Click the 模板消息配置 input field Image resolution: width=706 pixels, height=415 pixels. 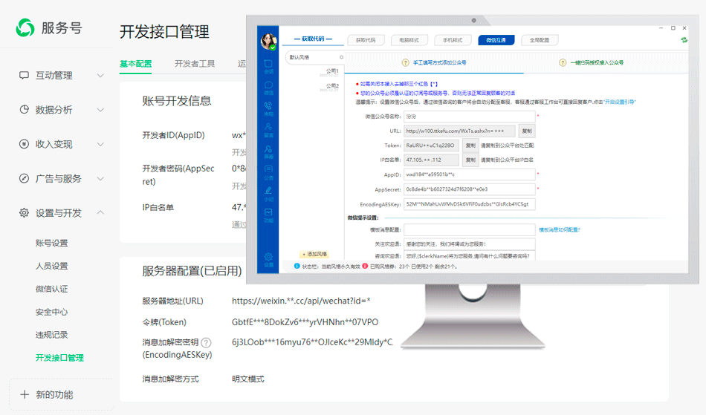(469, 229)
